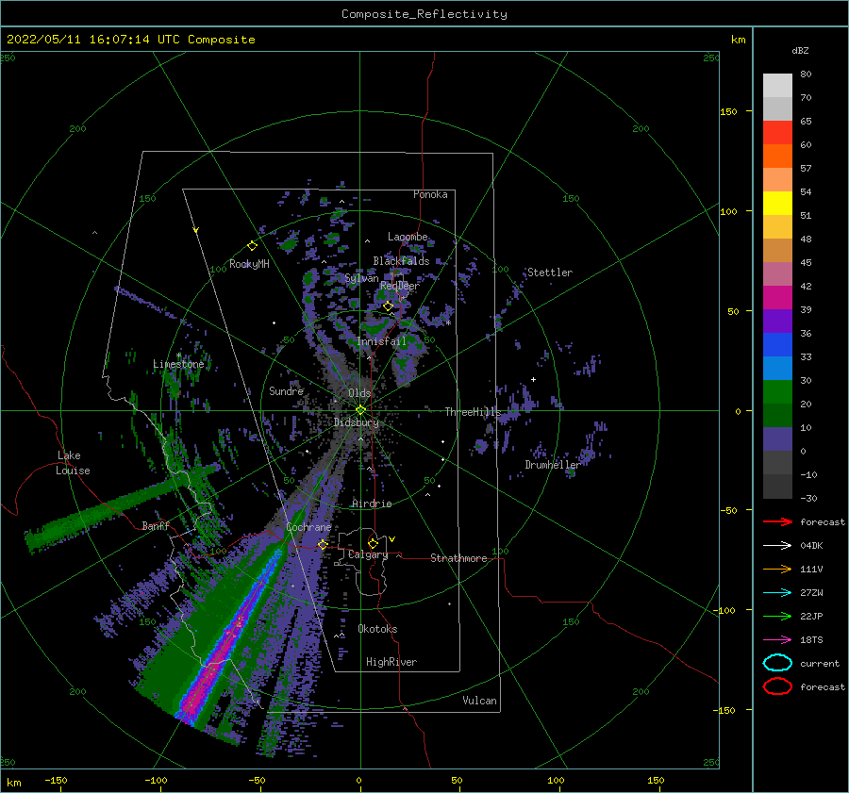The width and height of the screenshot is (849, 793).
Task: Pick the 36 dBZ blue color swatch
Action: coord(777,345)
